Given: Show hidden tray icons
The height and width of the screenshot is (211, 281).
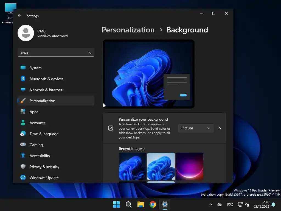Looking at the screenshot, I should (x=211, y=204).
